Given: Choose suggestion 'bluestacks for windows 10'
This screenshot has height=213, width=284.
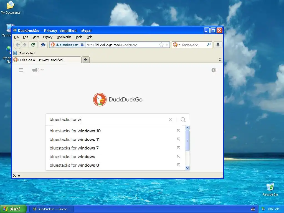Looking at the screenshot, I should 115,131.
